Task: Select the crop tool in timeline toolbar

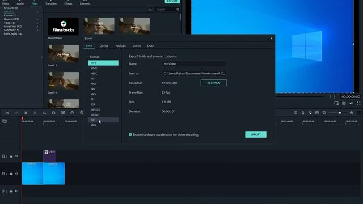Action: tap(44, 113)
